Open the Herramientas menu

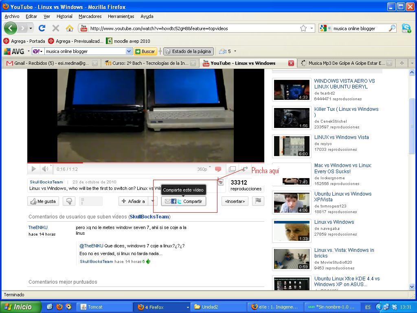pyautogui.click(x=121, y=16)
